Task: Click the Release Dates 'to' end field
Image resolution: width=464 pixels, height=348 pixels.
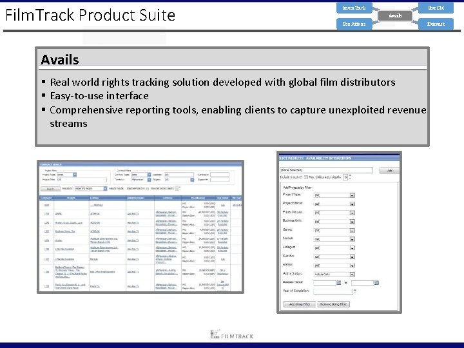Action: (362, 283)
